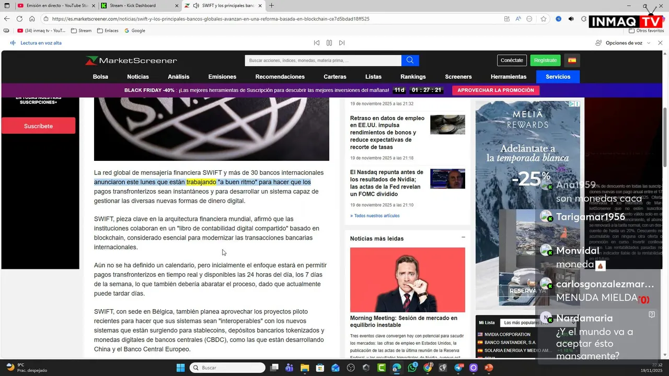Open the Carteras menu
This screenshot has height=376, width=669.
(335, 77)
